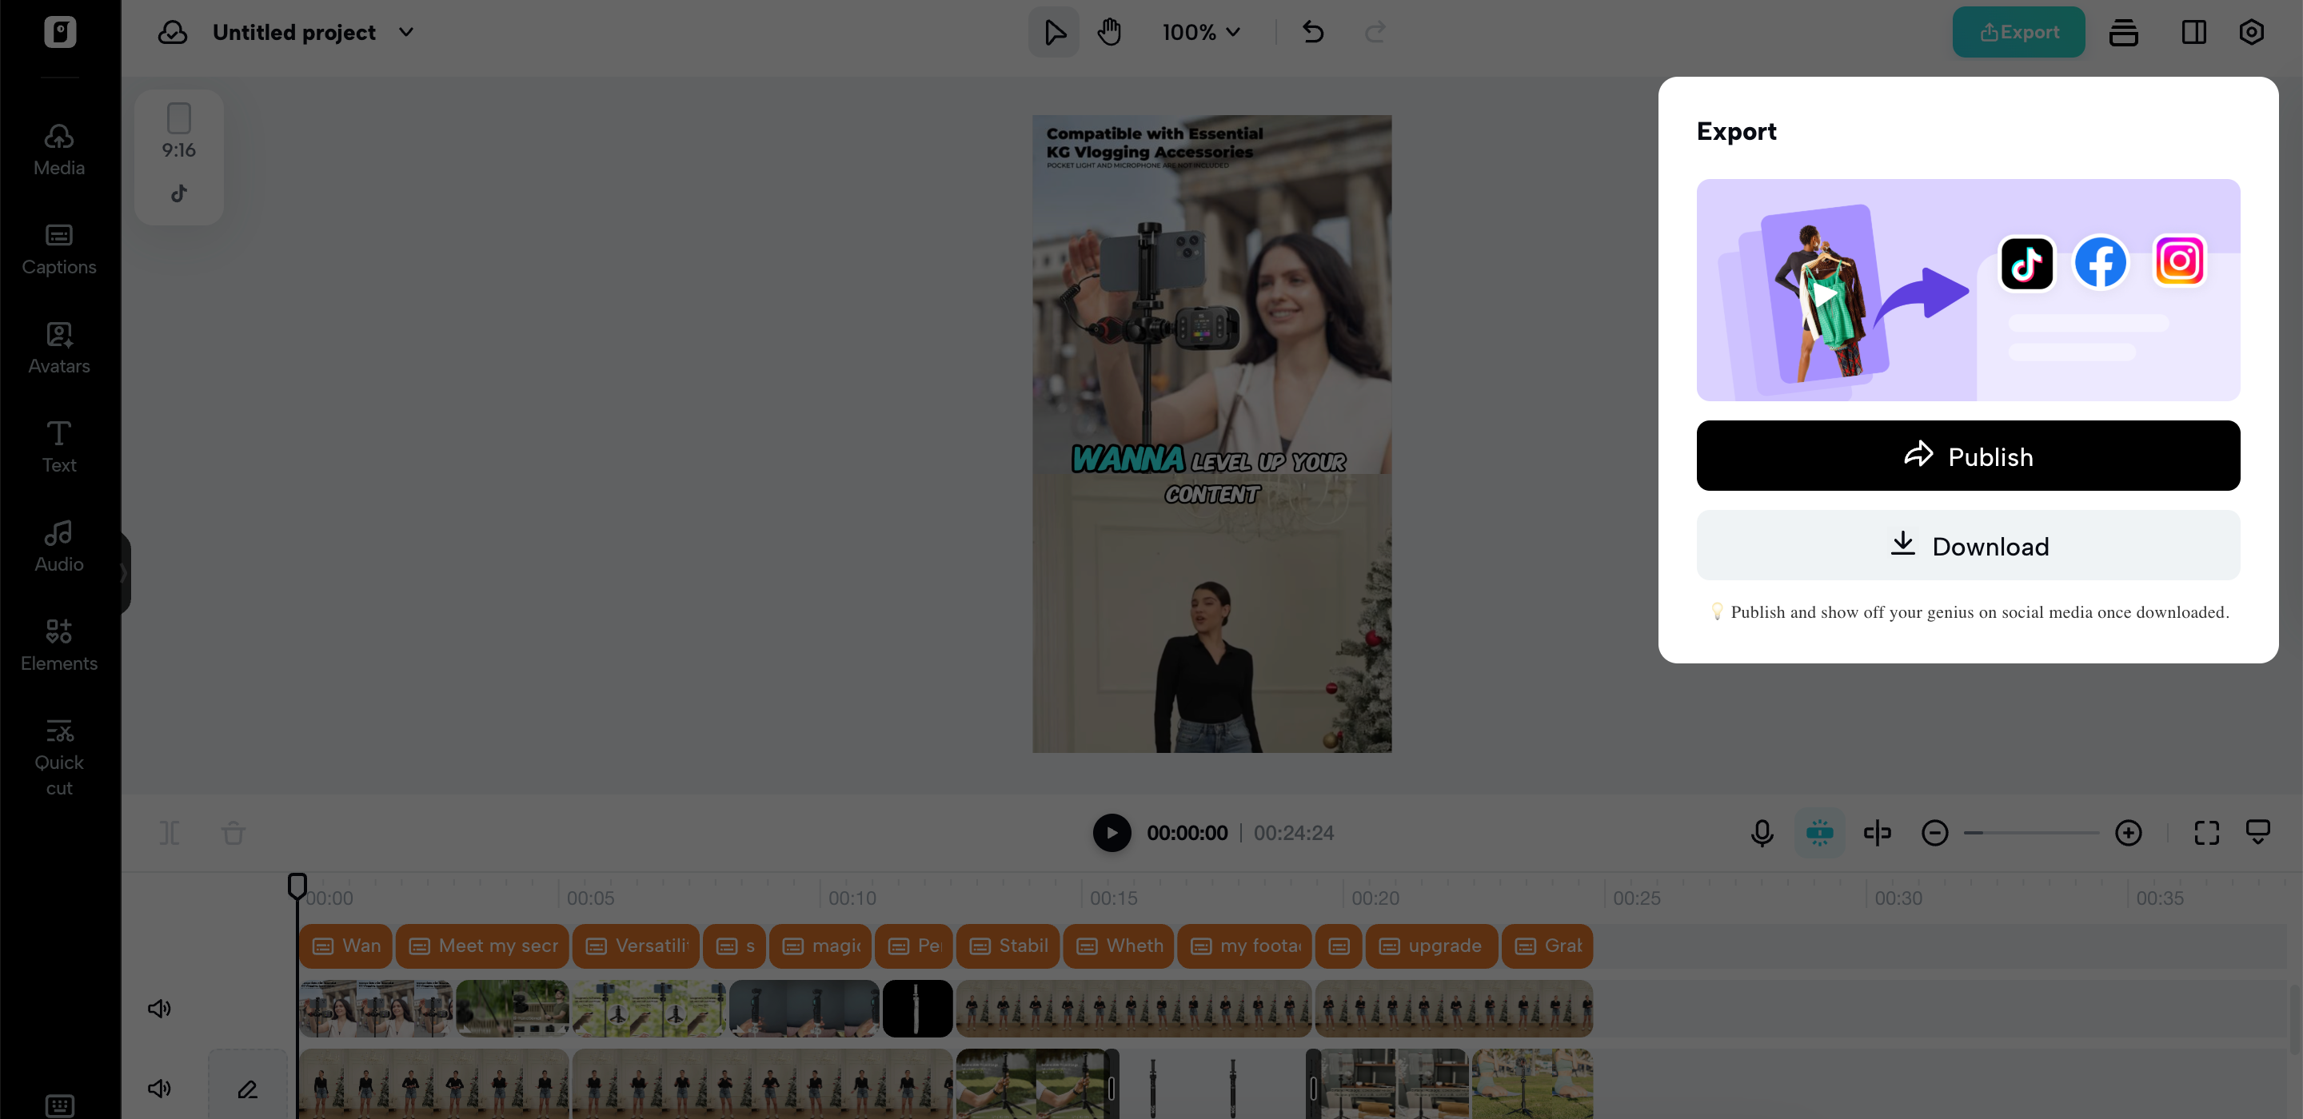
Task: Record a voiceover with the microphone icon
Action: coord(1761,832)
